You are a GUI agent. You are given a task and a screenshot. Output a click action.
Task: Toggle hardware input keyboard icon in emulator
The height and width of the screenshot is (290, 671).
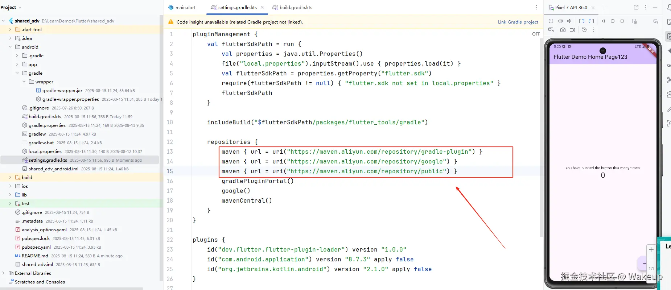551,30
